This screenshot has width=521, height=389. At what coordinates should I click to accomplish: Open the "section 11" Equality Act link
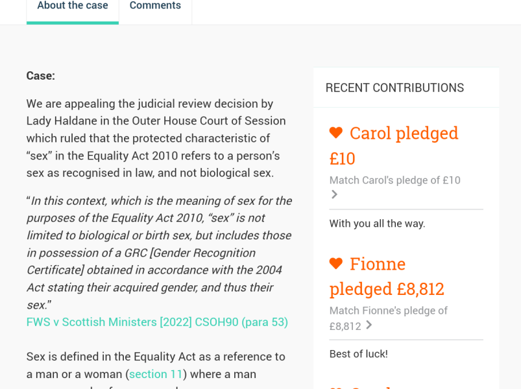pyautogui.click(x=155, y=373)
